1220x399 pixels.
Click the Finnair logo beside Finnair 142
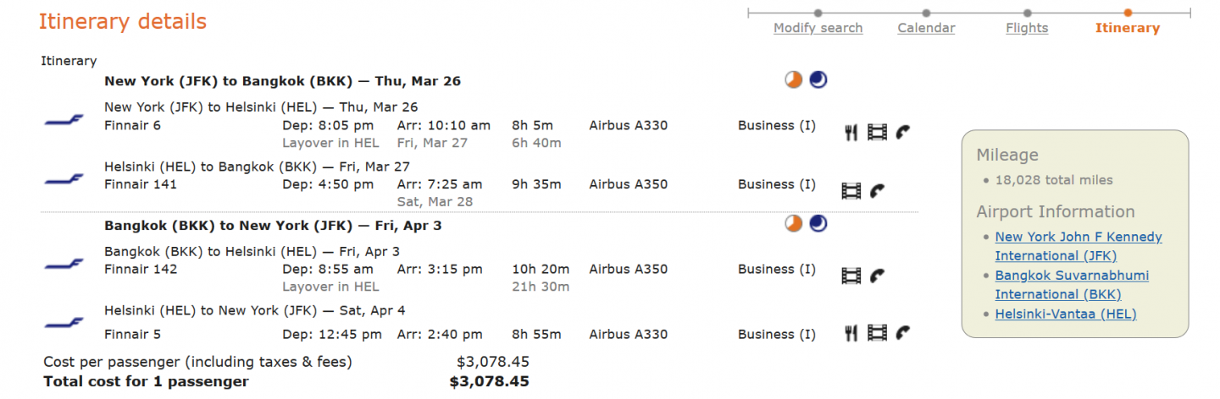coord(64,265)
